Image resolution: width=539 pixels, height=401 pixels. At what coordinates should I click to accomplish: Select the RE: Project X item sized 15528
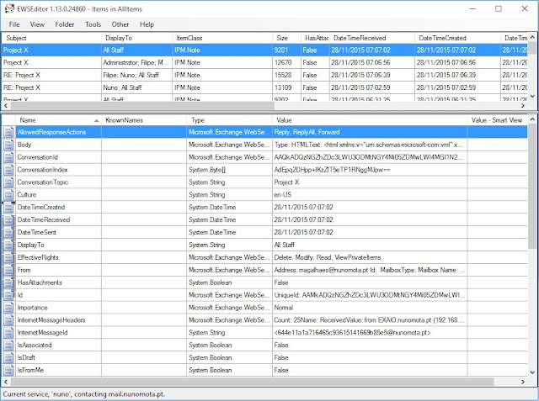pyautogui.click(x=264, y=75)
